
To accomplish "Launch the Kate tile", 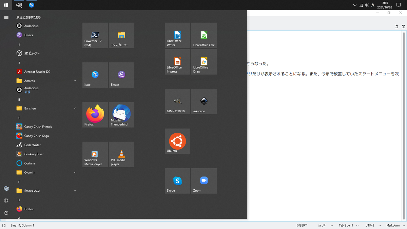I will 95,75.
